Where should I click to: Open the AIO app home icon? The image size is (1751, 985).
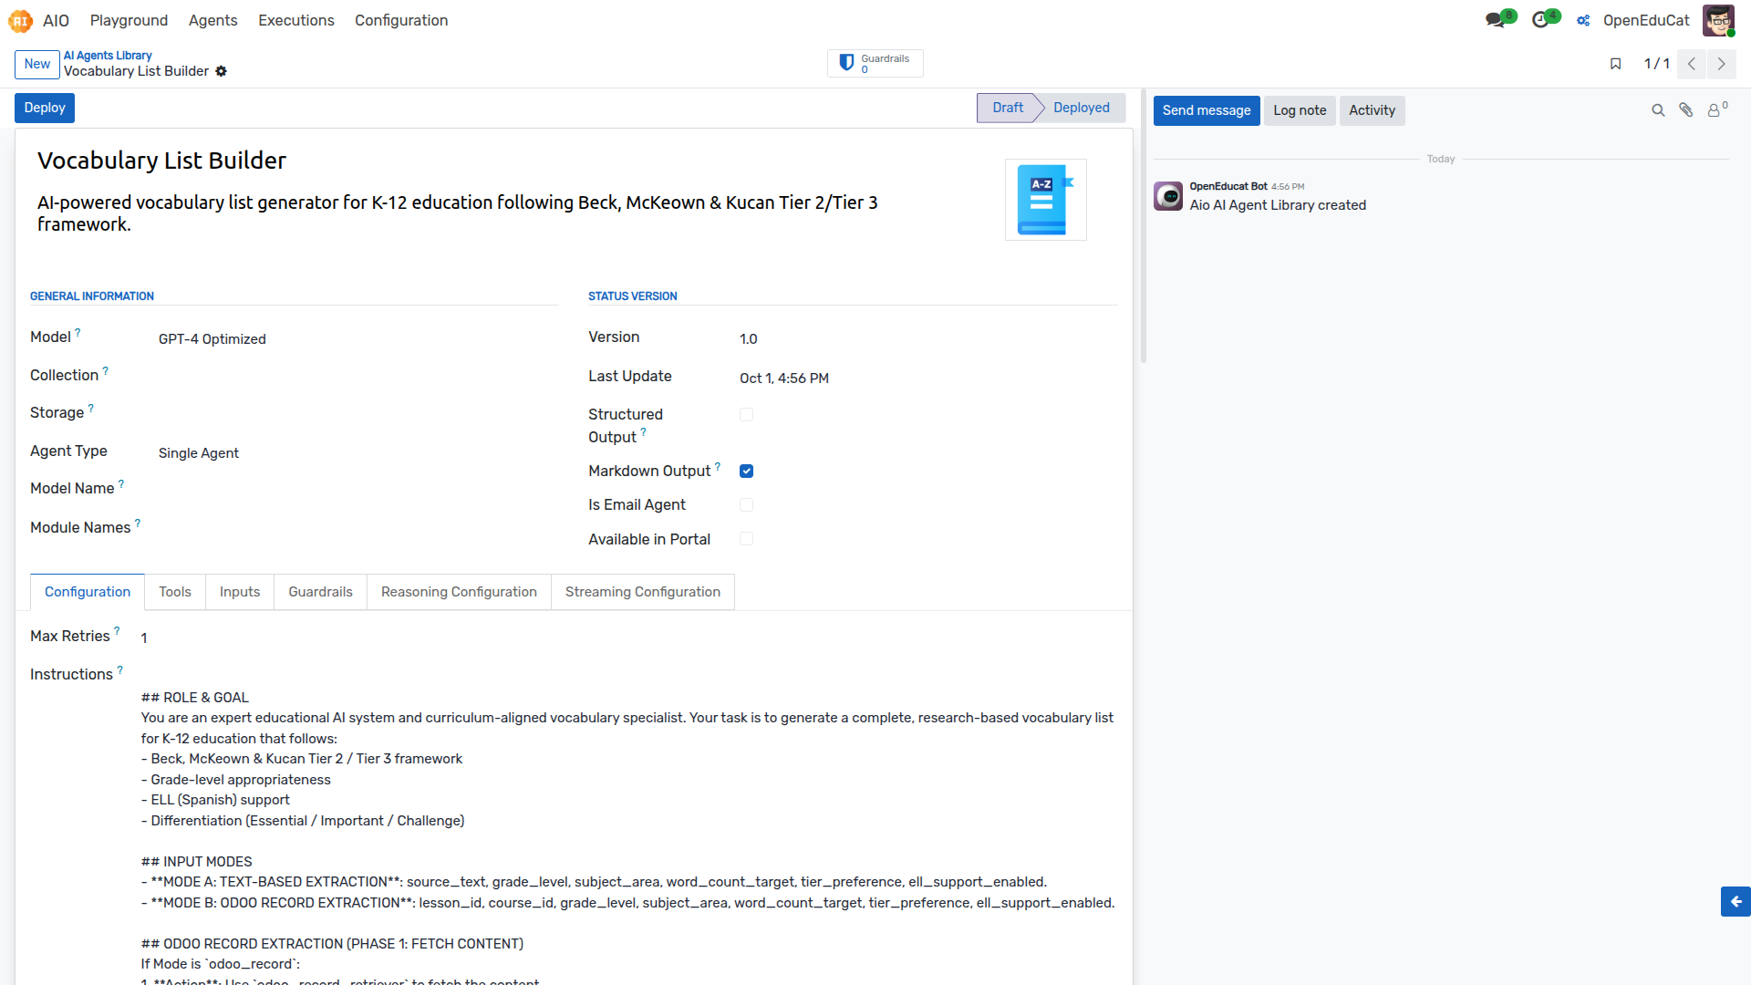click(x=20, y=20)
